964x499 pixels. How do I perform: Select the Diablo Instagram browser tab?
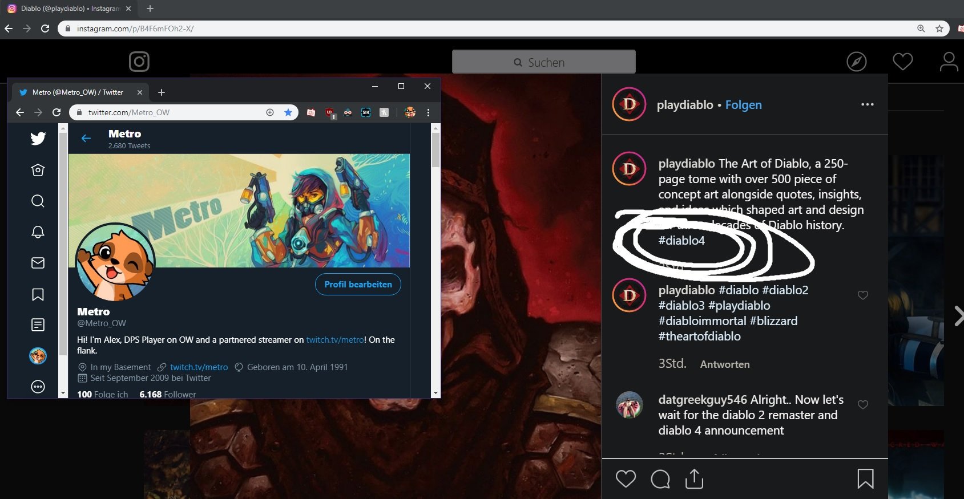pos(70,9)
